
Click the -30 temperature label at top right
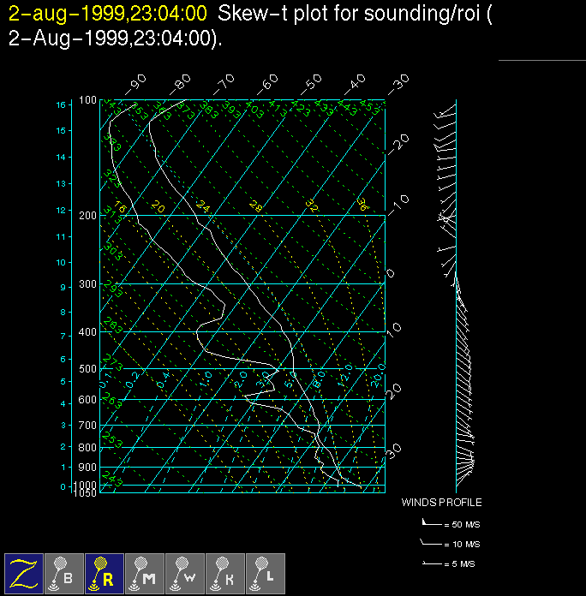pos(398,85)
